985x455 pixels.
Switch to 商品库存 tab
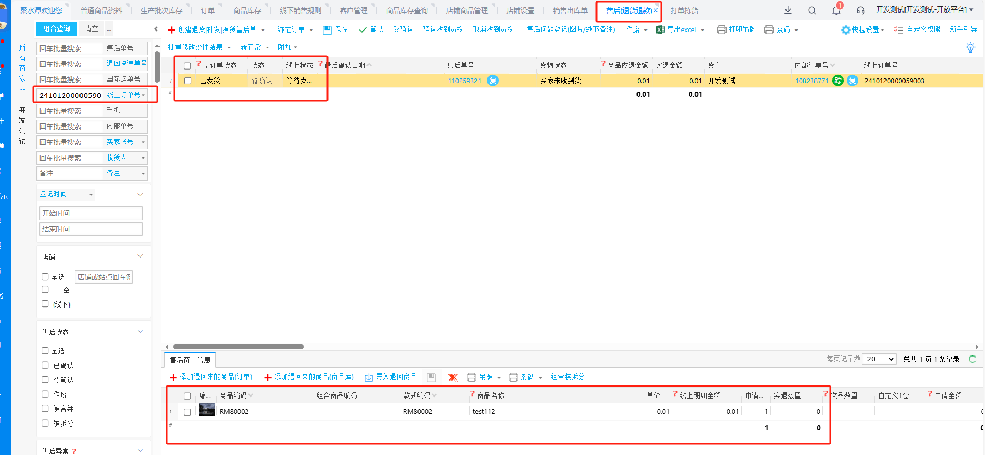tap(247, 11)
